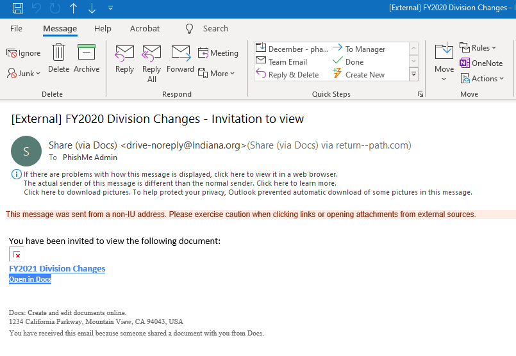
Task: Click recipient PhishMe Admin
Action: tap(90, 158)
